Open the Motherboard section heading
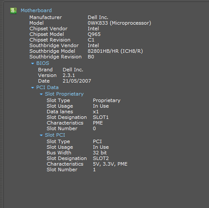 point(36,10)
